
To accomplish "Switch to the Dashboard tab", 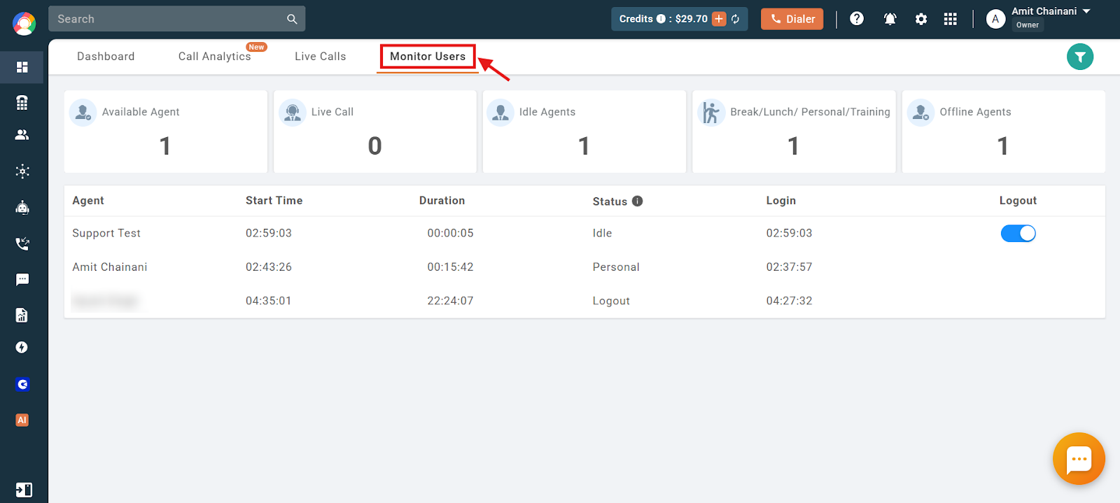I will [x=106, y=57].
